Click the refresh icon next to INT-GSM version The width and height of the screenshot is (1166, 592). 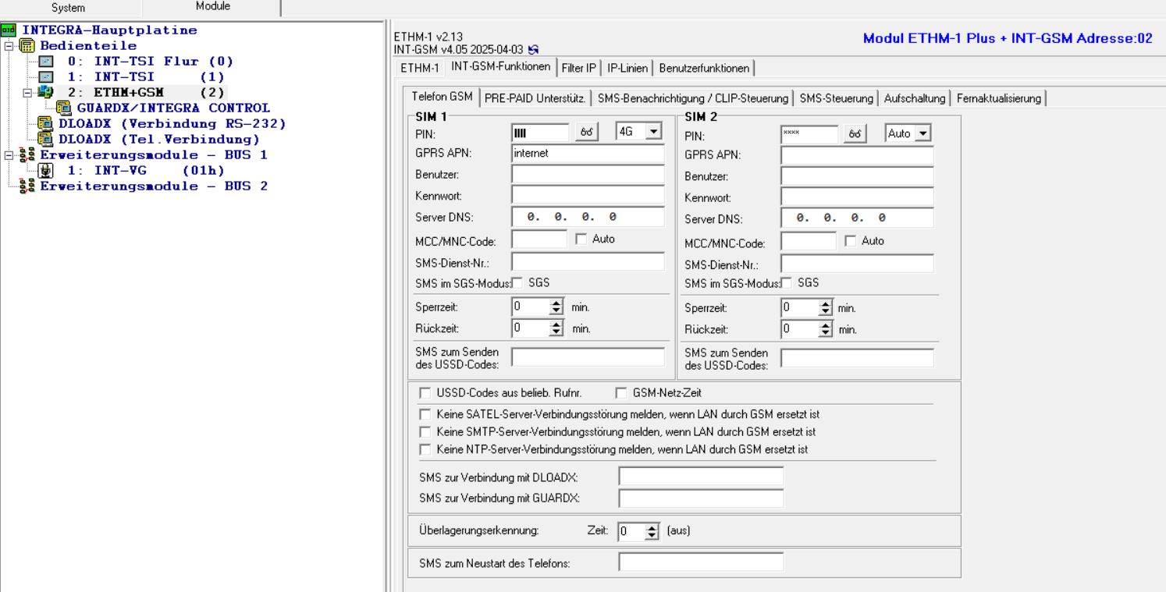(x=533, y=50)
